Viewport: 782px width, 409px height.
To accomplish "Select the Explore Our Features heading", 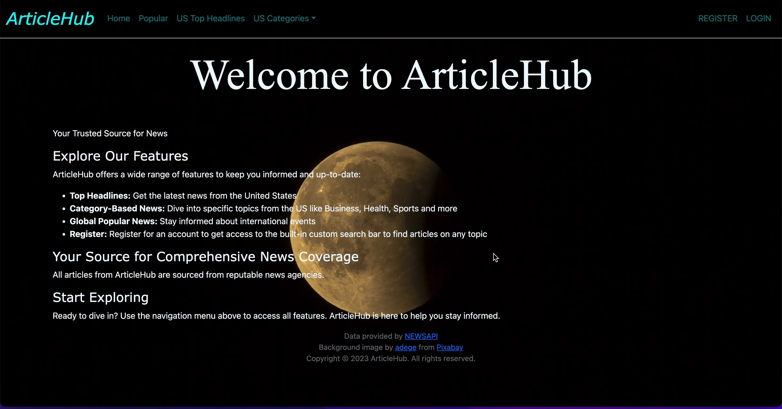I will (x=120, y=156).
